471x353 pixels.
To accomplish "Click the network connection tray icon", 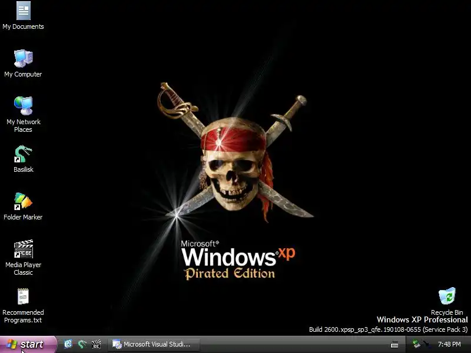I will click(x=416, y=344).
